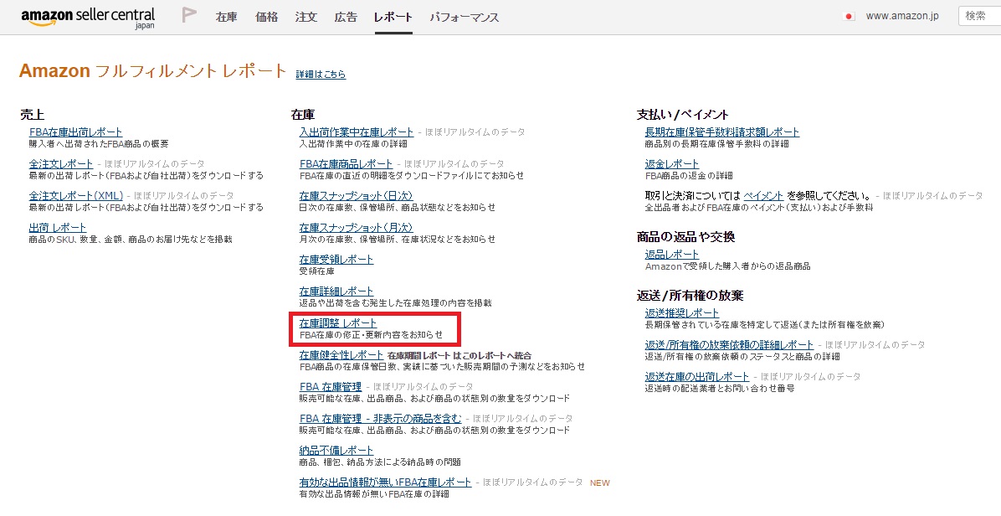Open 返送/所有権の放棄依頼の詳細レポート link
This screenshot has height=516, width=1001.
pos(729,345)
